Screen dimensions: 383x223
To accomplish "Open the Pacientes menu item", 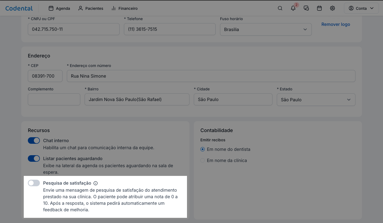I will [x=91, y=8].
